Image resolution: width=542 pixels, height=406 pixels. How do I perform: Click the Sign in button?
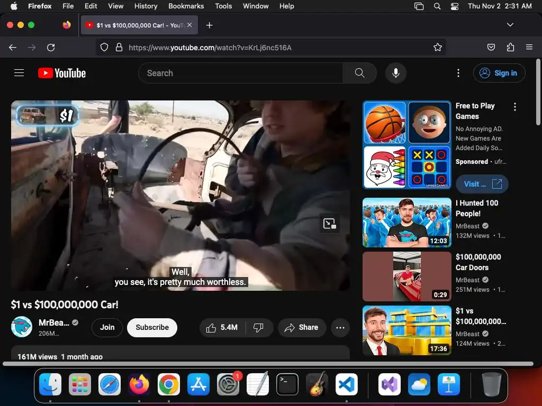coord(499,73)
